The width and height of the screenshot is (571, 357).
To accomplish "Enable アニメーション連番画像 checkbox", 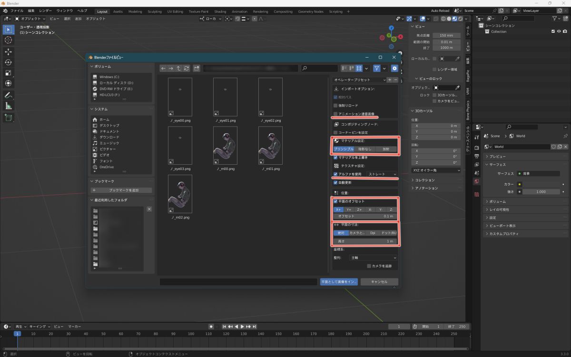I will tap(335, 114).
